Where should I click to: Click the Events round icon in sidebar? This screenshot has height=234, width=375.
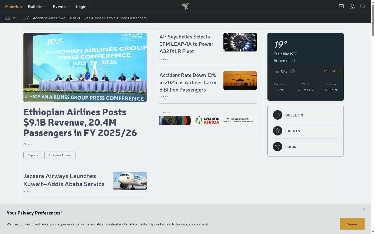point(277,131)
